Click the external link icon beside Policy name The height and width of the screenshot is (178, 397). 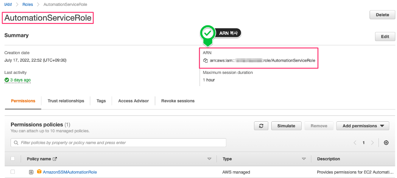(55, 159)
